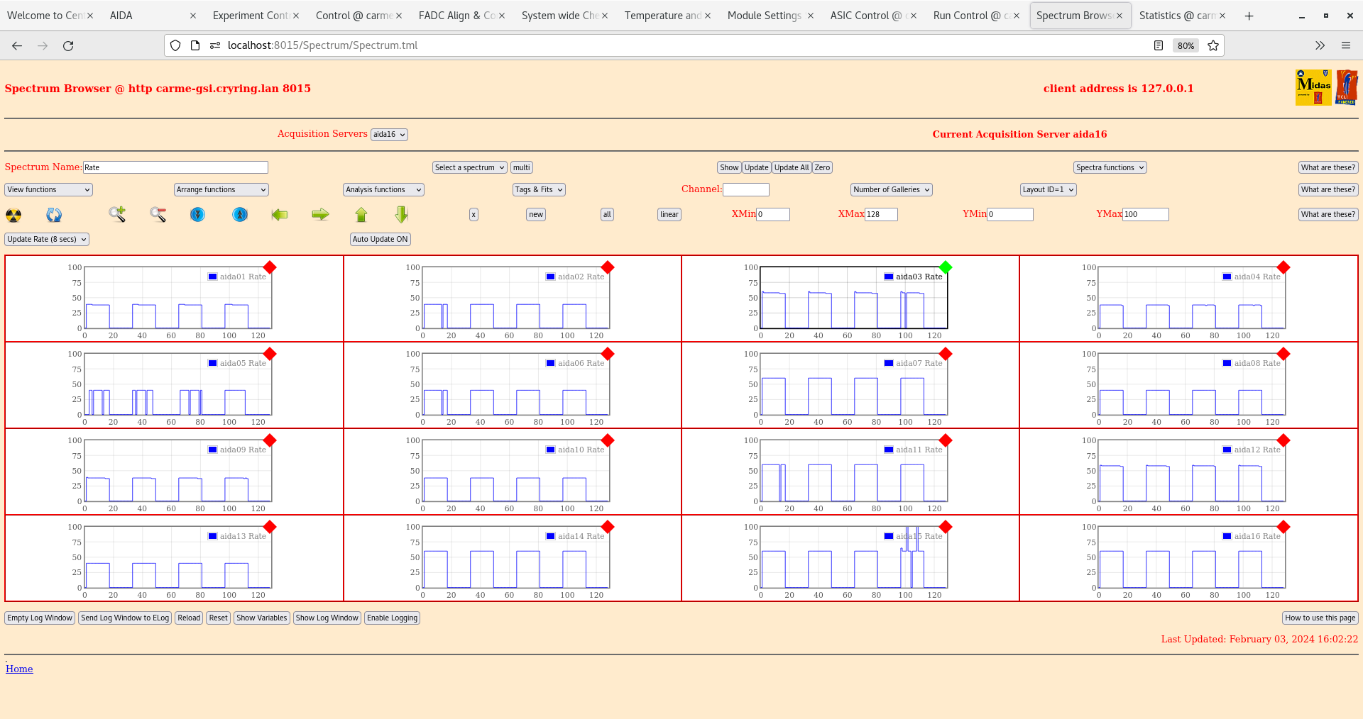Viewport: 1363px width, 719px height.
Task: Follow the Home link
Action: coord(19,669)
